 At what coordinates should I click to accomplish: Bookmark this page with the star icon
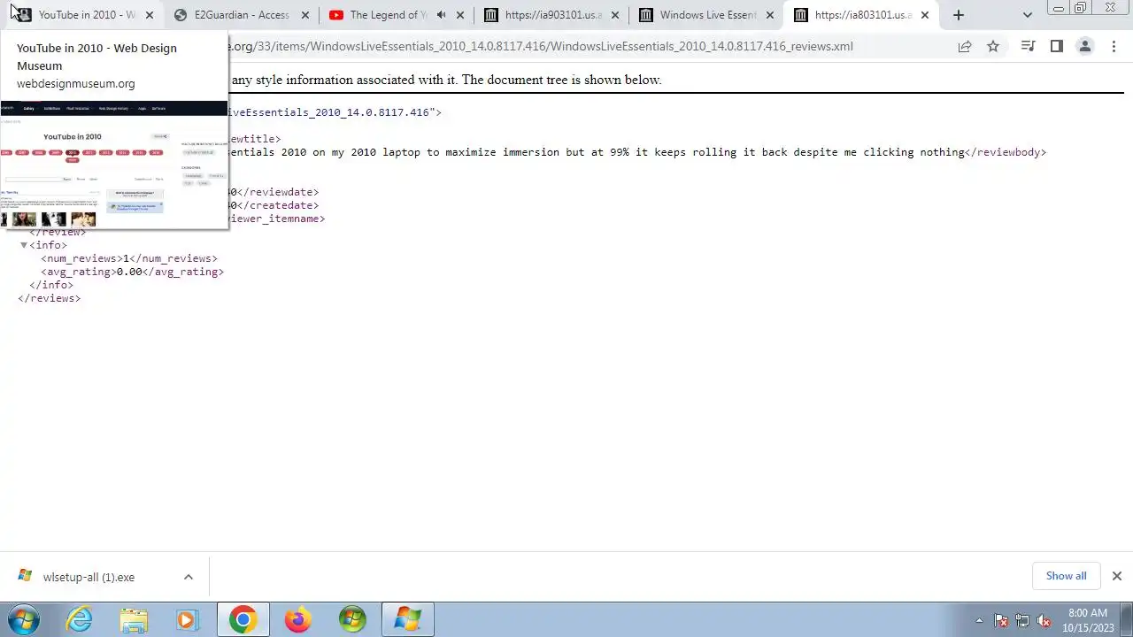(x=993, y=46)
